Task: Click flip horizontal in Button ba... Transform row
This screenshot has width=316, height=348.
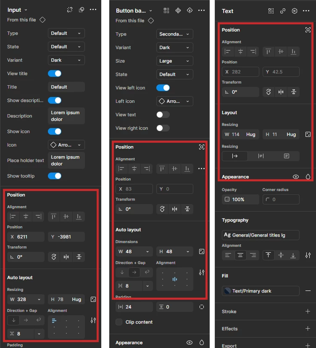Action: 175,209
